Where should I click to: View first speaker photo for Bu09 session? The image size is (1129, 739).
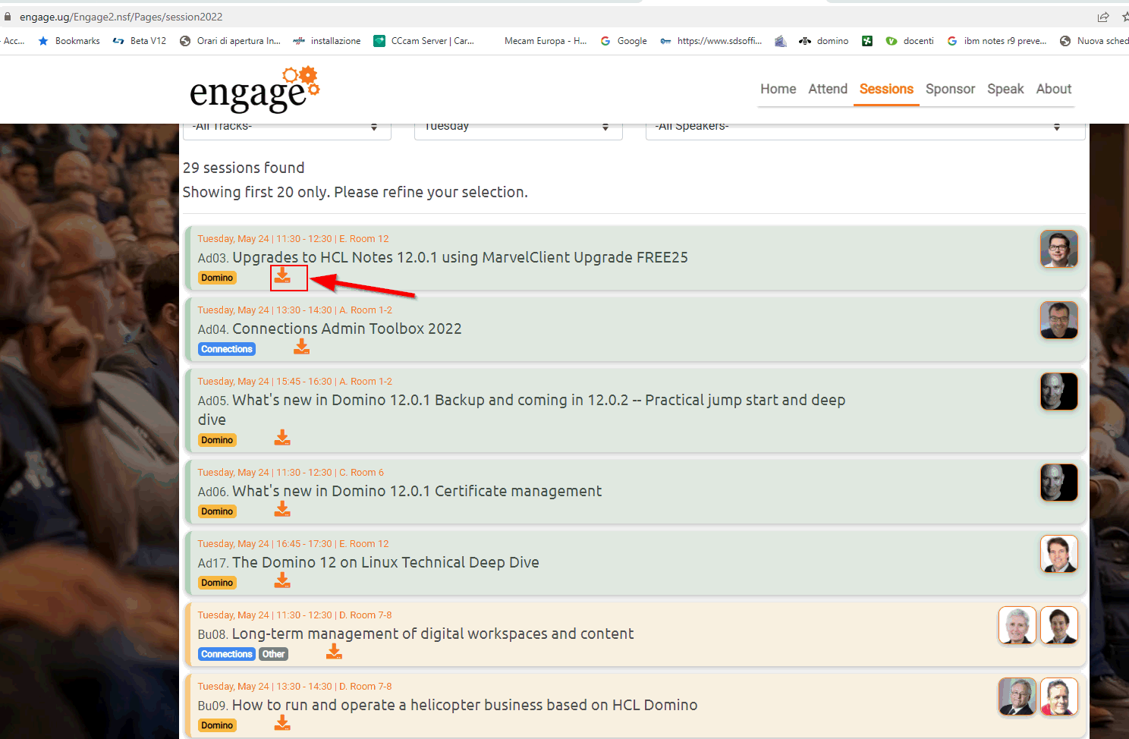[1017, 697]
